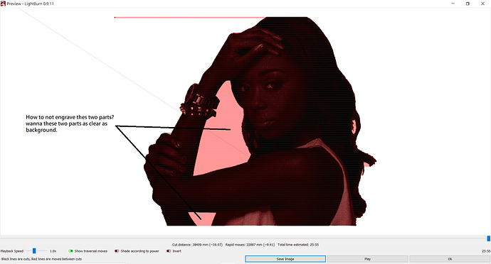Maximize the LightBurn Preview window

468,4
